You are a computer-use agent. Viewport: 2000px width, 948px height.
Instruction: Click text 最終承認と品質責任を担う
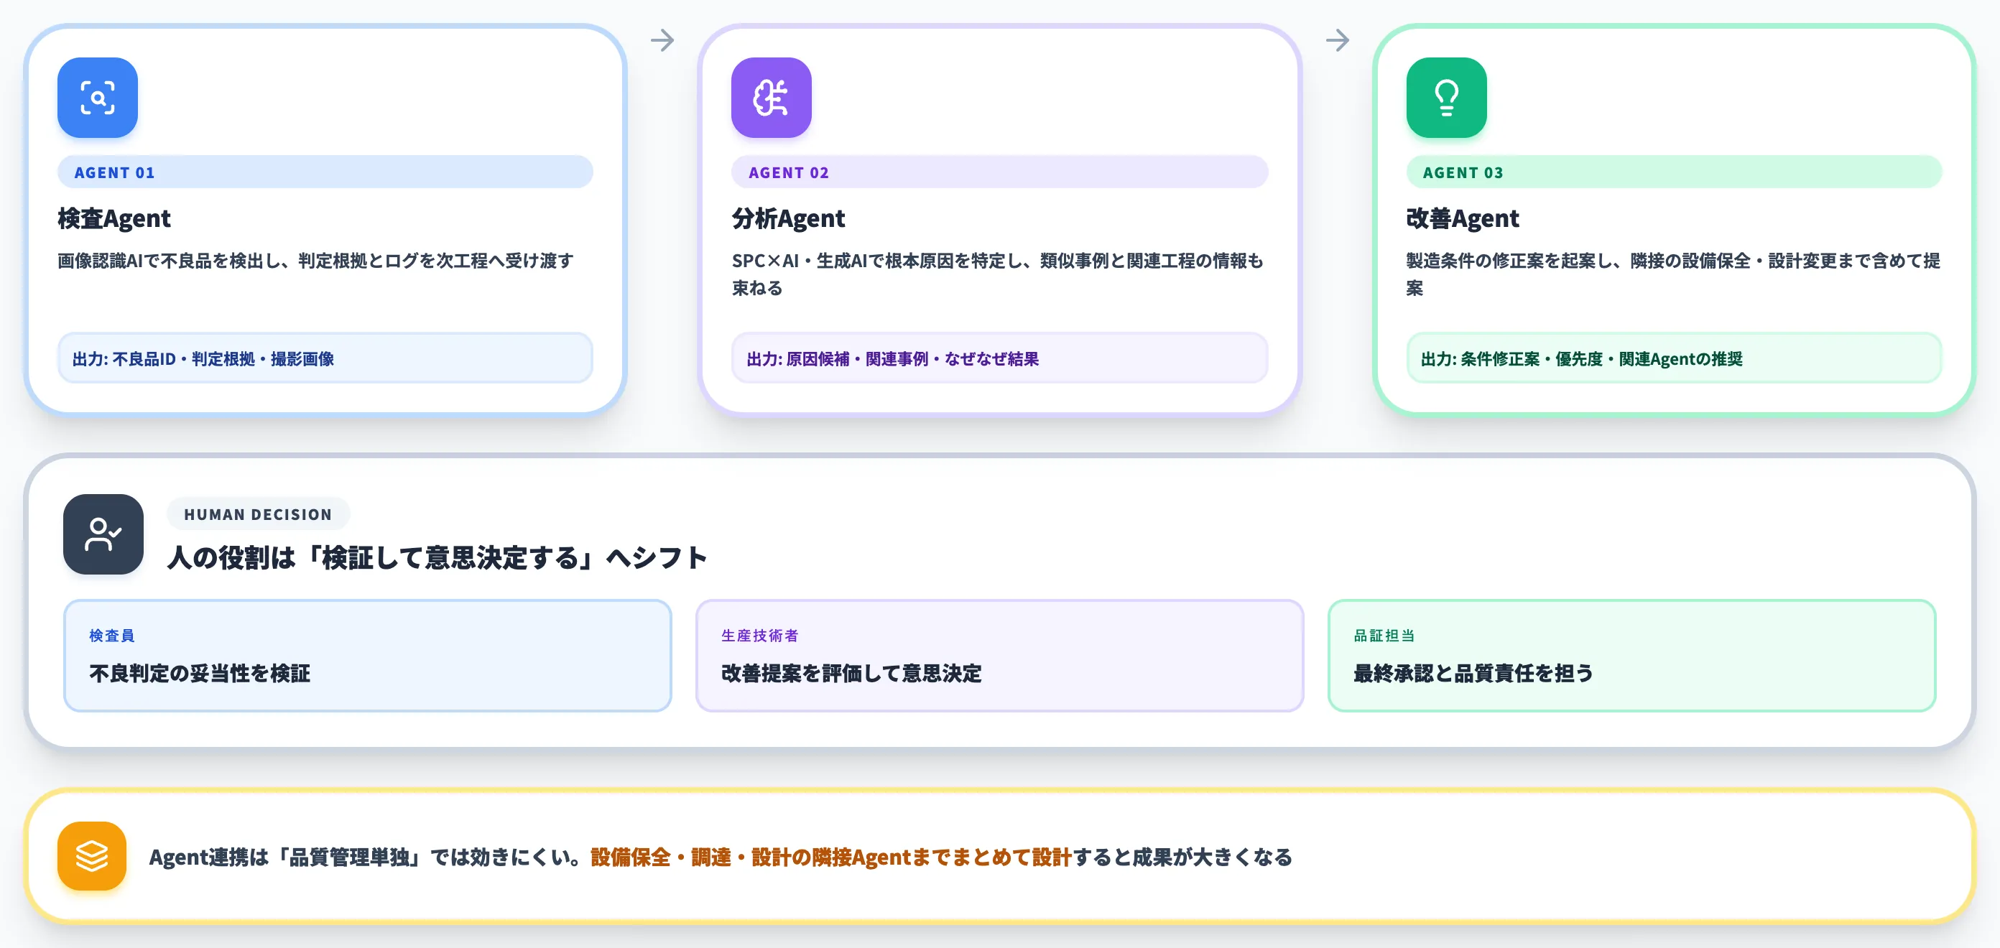pos(1473,673)
